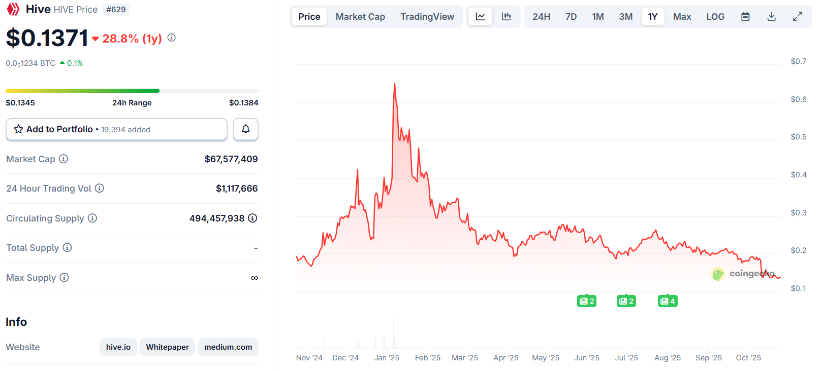Download chart data icon
Screen dimensions: 821x371
click(771, 17)
